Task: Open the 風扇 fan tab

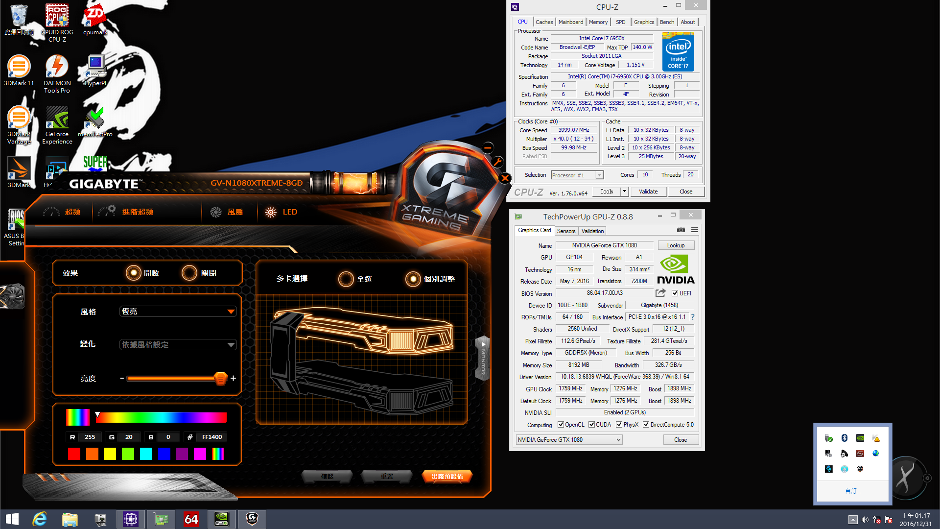Action: 227,212
